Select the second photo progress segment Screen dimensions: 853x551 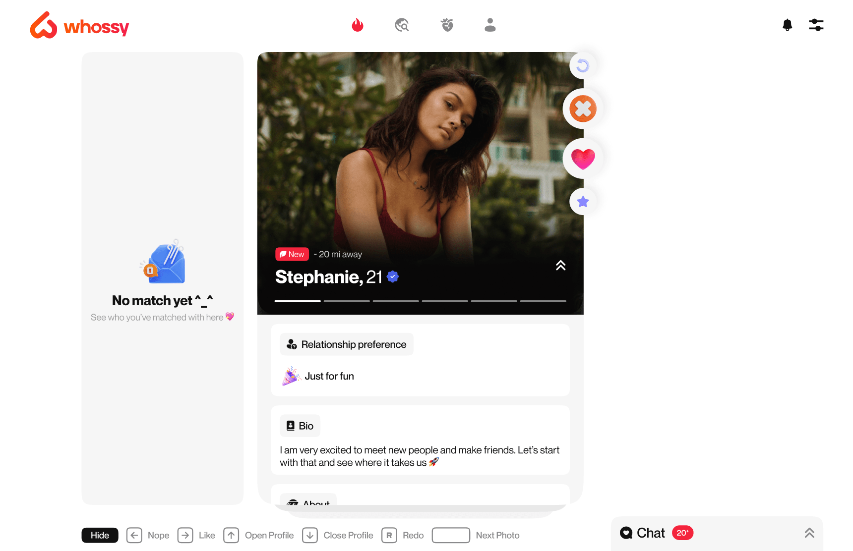click(347, 301)
